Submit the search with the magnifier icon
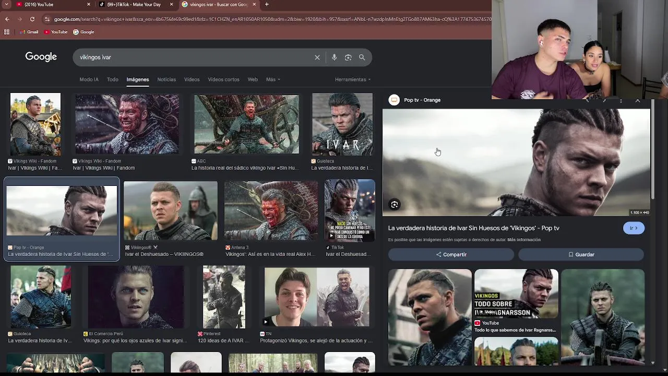 [x=362, y=57]
